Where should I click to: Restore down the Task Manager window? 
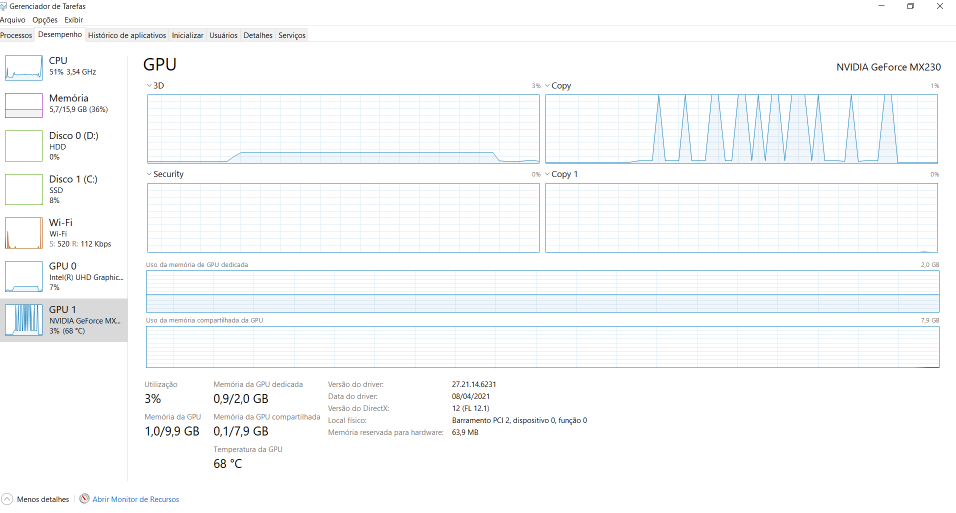[910, 6]
